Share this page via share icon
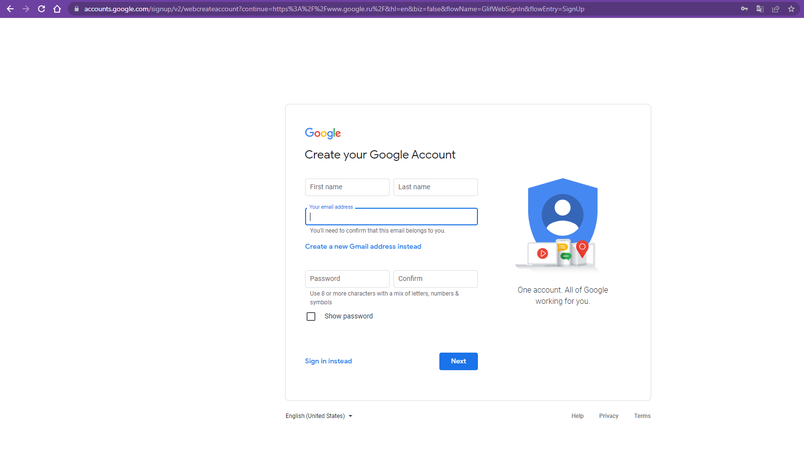This screenshot has width=804, height=476. (775, 9)
